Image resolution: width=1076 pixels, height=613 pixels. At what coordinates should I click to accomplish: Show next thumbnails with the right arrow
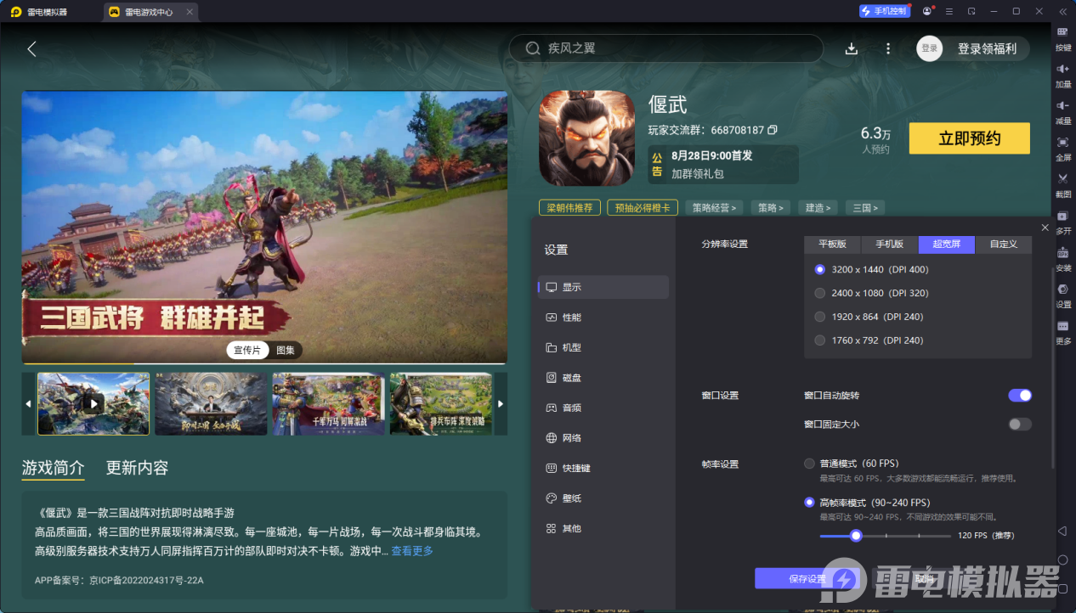pyautogui.click(x=501, y=404)
